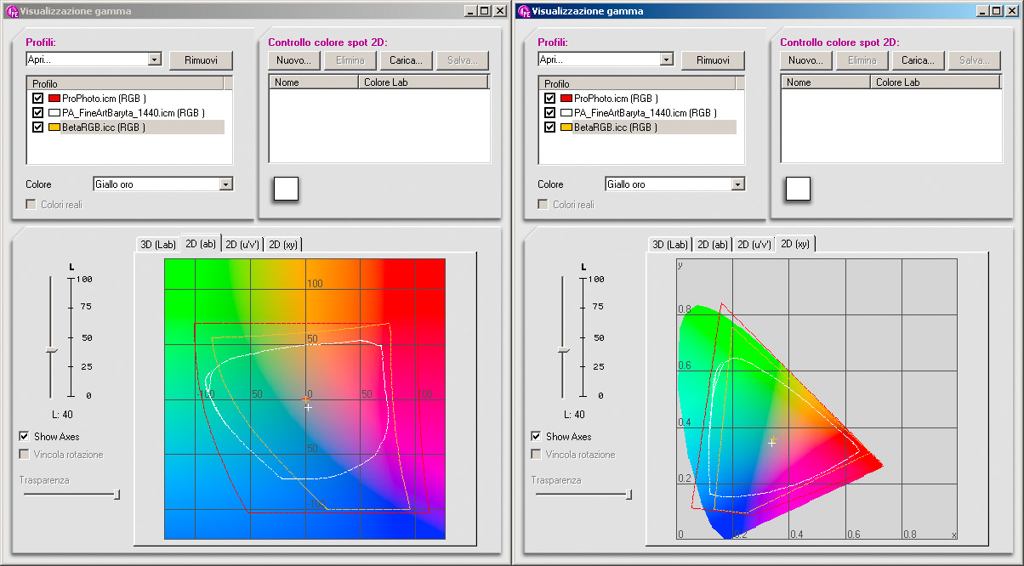Click Trasparenza slider handle in left window

[117, 495]
